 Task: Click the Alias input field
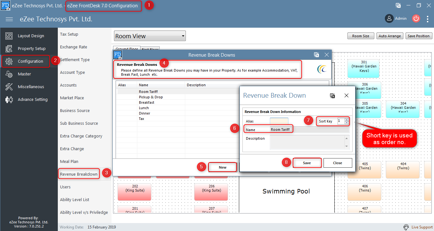pyautogui.click(x=279, y=121)
